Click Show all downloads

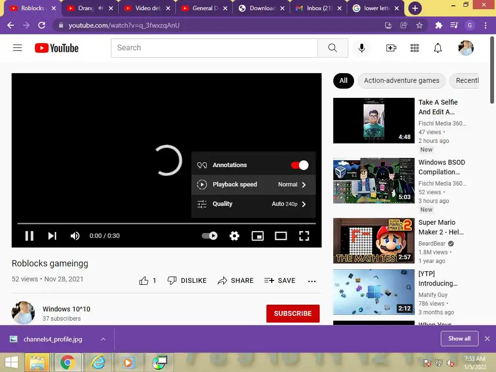click(459, 339)
